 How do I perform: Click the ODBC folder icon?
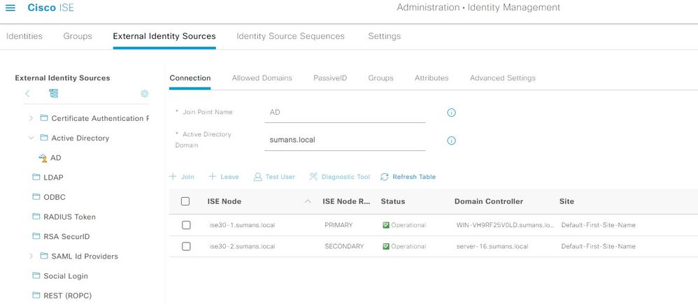36,196
